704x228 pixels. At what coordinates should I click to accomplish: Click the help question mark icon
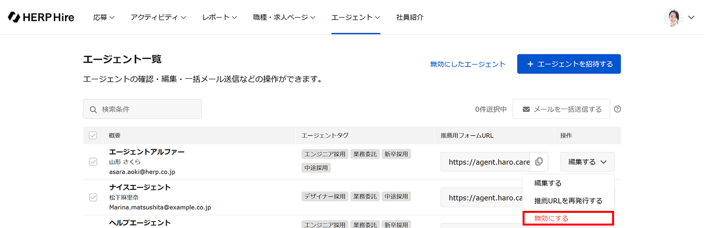(617, 109)
